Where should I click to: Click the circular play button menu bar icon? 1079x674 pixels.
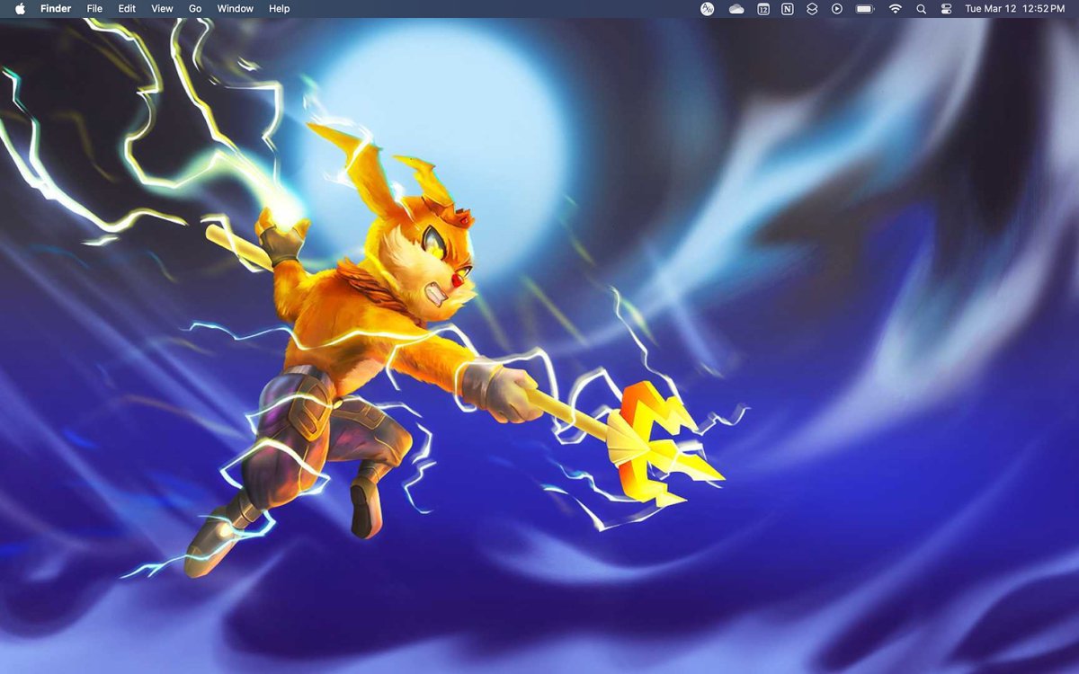(x=837, y=8)
